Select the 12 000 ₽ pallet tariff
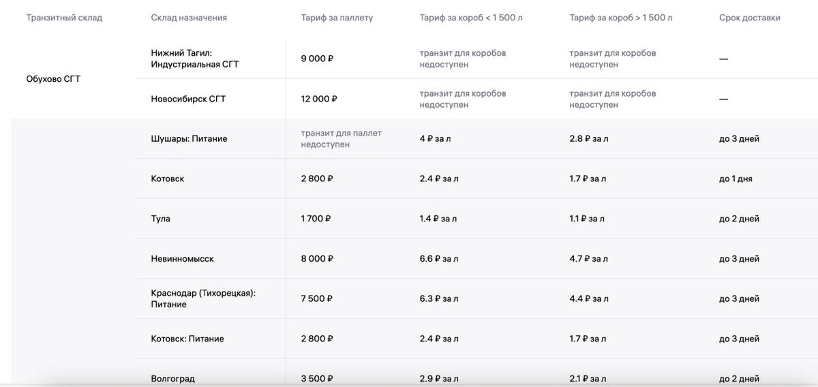This screenshot has width=818, height=387. pyautogui.click(x=319, y=99)
